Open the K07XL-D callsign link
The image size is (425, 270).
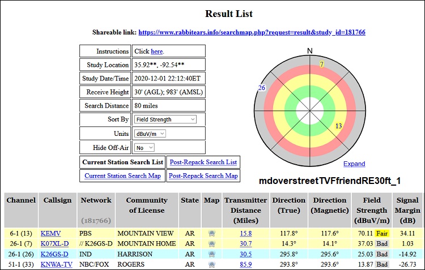pyautogui.click(x=54, y=243)
